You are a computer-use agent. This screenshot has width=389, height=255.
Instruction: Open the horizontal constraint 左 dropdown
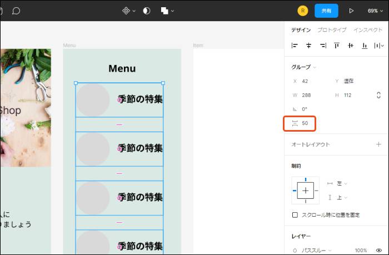click(x=340, y=183)
